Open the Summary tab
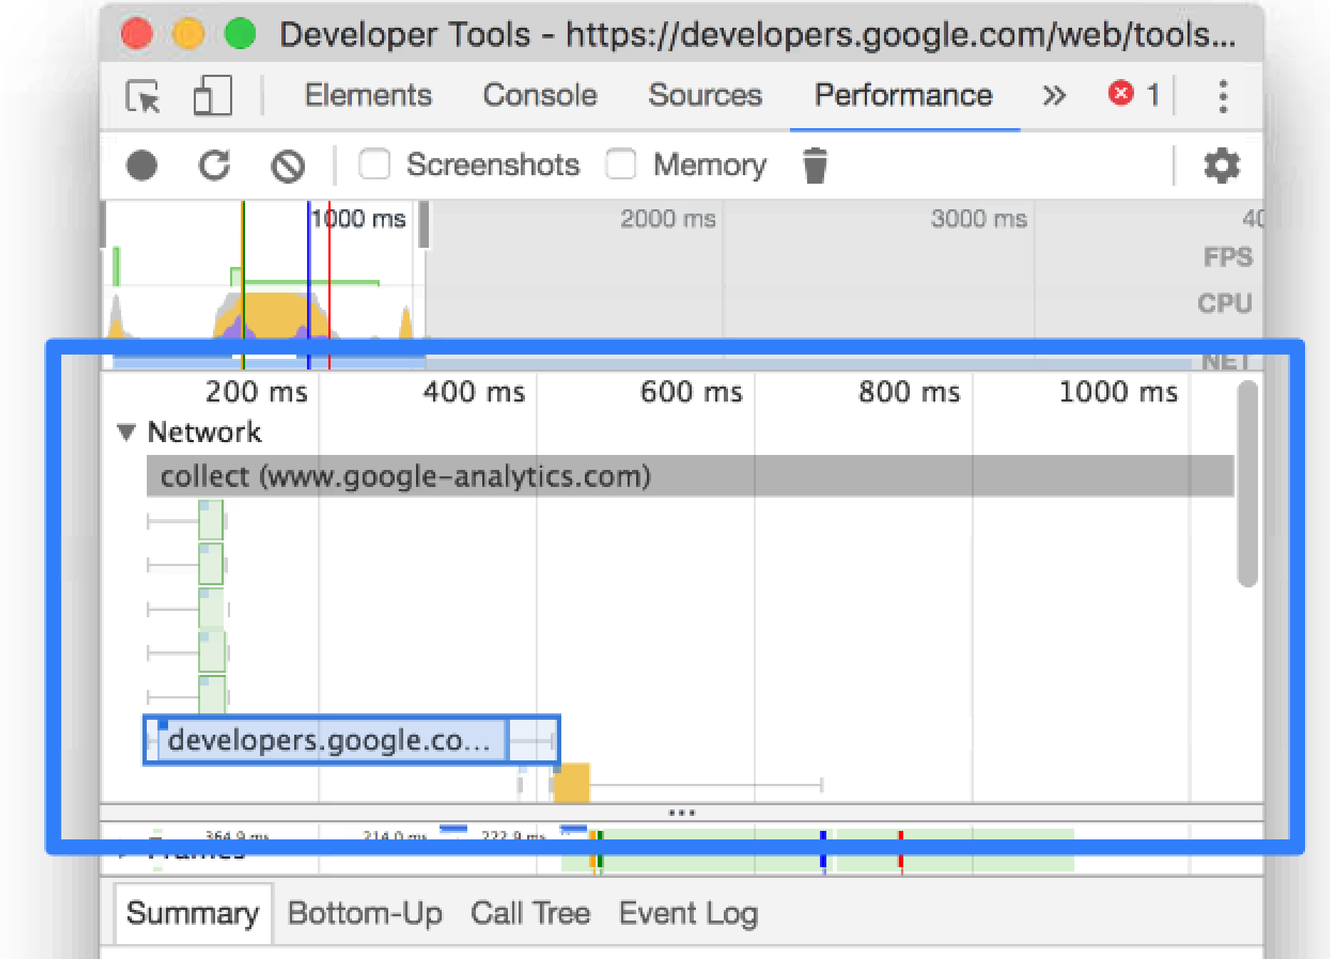1330x959 pixels. [192, 913]
